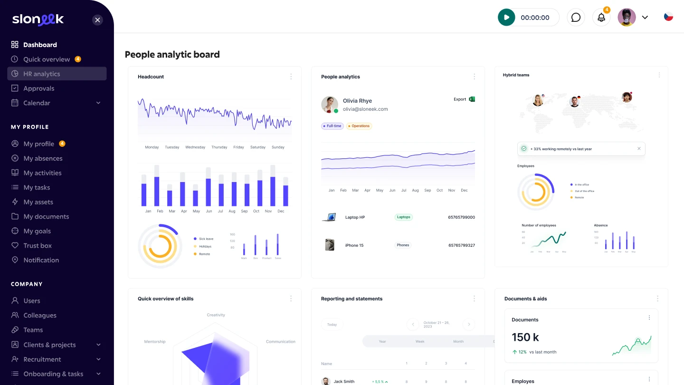
Task: Click the Czech flag language icon
Action: (x=668, y=17)
